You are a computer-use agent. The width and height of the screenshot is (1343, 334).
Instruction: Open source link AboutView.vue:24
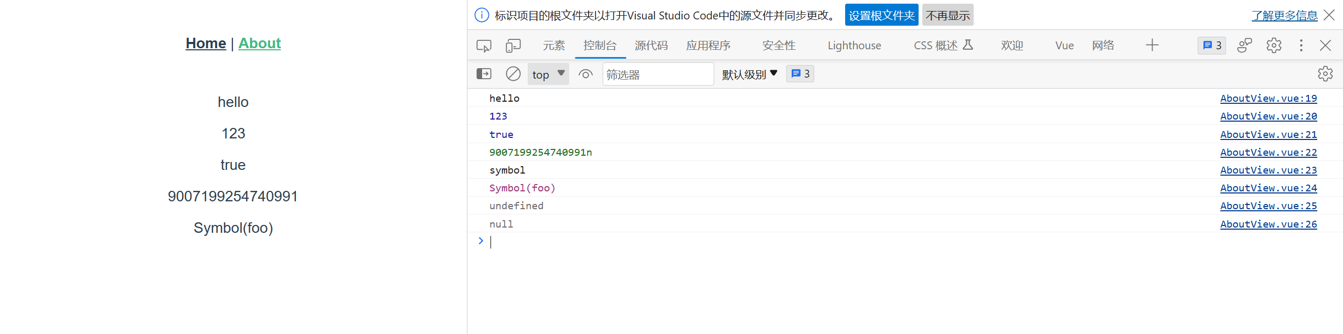click(1269, 188)
